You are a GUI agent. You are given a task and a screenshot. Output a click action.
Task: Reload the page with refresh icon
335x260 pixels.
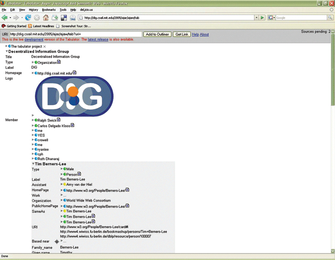point(28,18)
